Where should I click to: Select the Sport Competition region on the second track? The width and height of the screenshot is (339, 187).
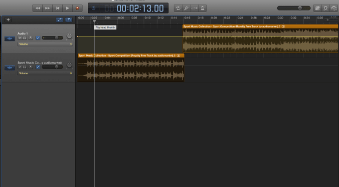click(131, 68)
